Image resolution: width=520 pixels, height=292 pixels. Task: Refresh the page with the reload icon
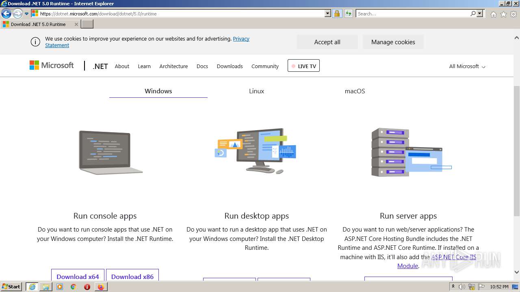pos(348,13)
